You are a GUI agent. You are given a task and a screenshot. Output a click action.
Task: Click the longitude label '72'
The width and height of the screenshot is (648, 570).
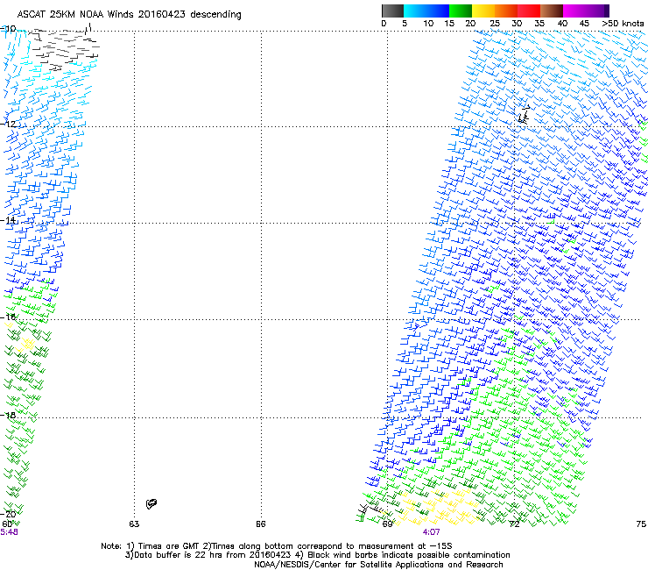(x=514, y=524)
